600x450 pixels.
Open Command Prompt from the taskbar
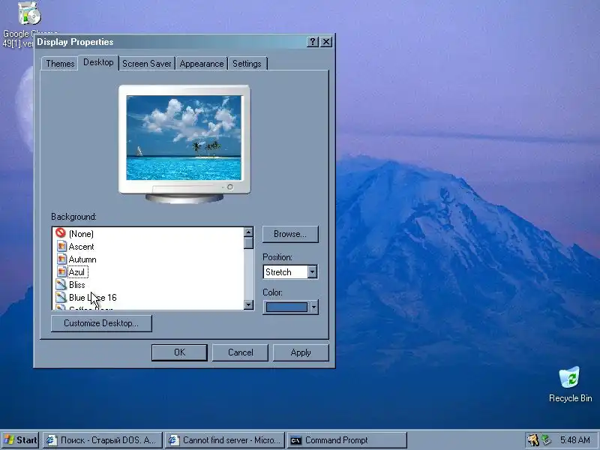pyautogui.click(x=347, y=440)
